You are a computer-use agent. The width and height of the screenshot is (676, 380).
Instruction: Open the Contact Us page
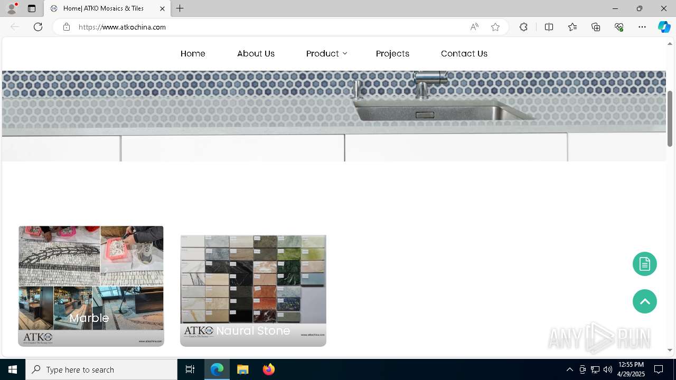click(464, 53)
